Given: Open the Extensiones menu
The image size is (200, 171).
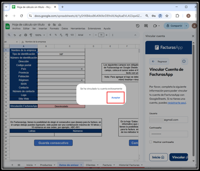Looking at the screenshot, I should click(x=94, y=29).
